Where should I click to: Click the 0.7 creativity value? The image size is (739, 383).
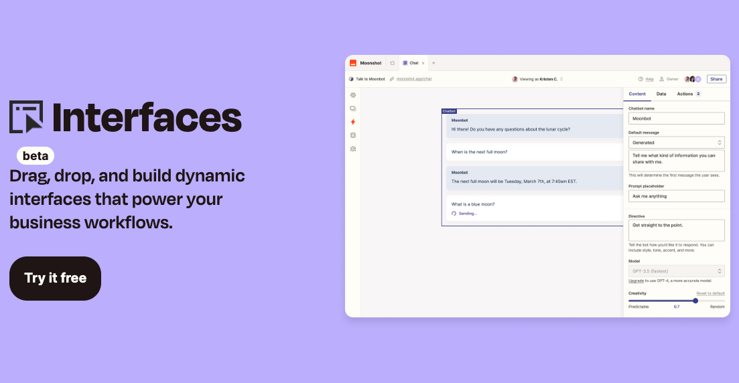tap(677, 307)
